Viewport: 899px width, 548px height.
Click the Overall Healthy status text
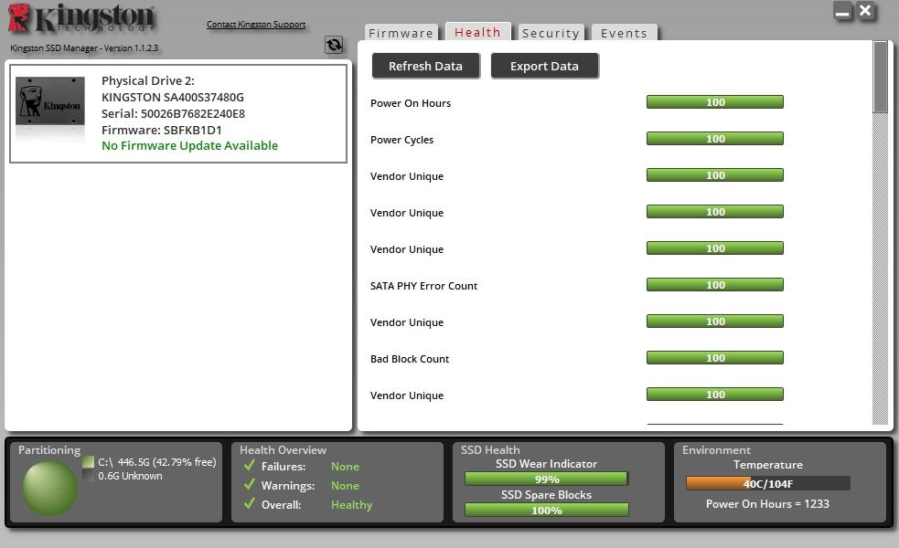[351, 505]
